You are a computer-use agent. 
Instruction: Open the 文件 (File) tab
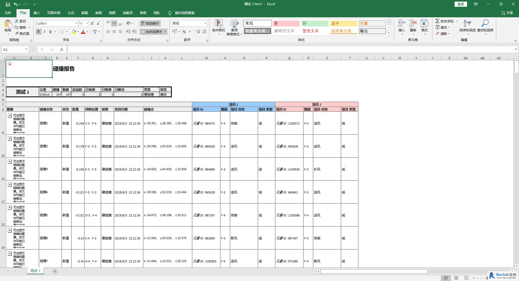pos(8,13)
